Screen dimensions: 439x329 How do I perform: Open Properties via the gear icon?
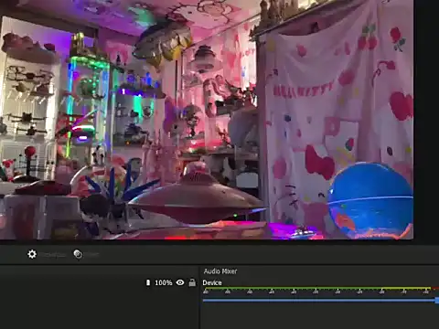coord(32,254)
